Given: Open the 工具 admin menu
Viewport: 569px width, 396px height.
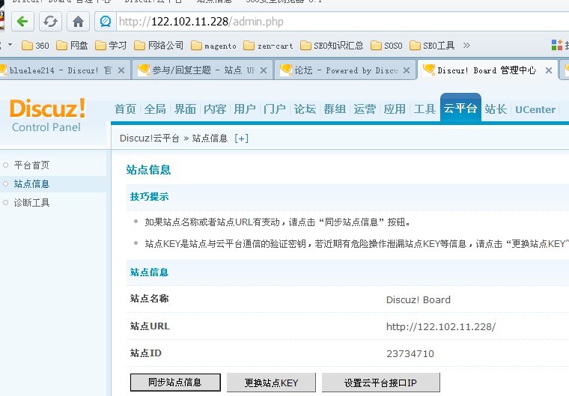Looking at the screenshot, I should click(x=425, y=109).
